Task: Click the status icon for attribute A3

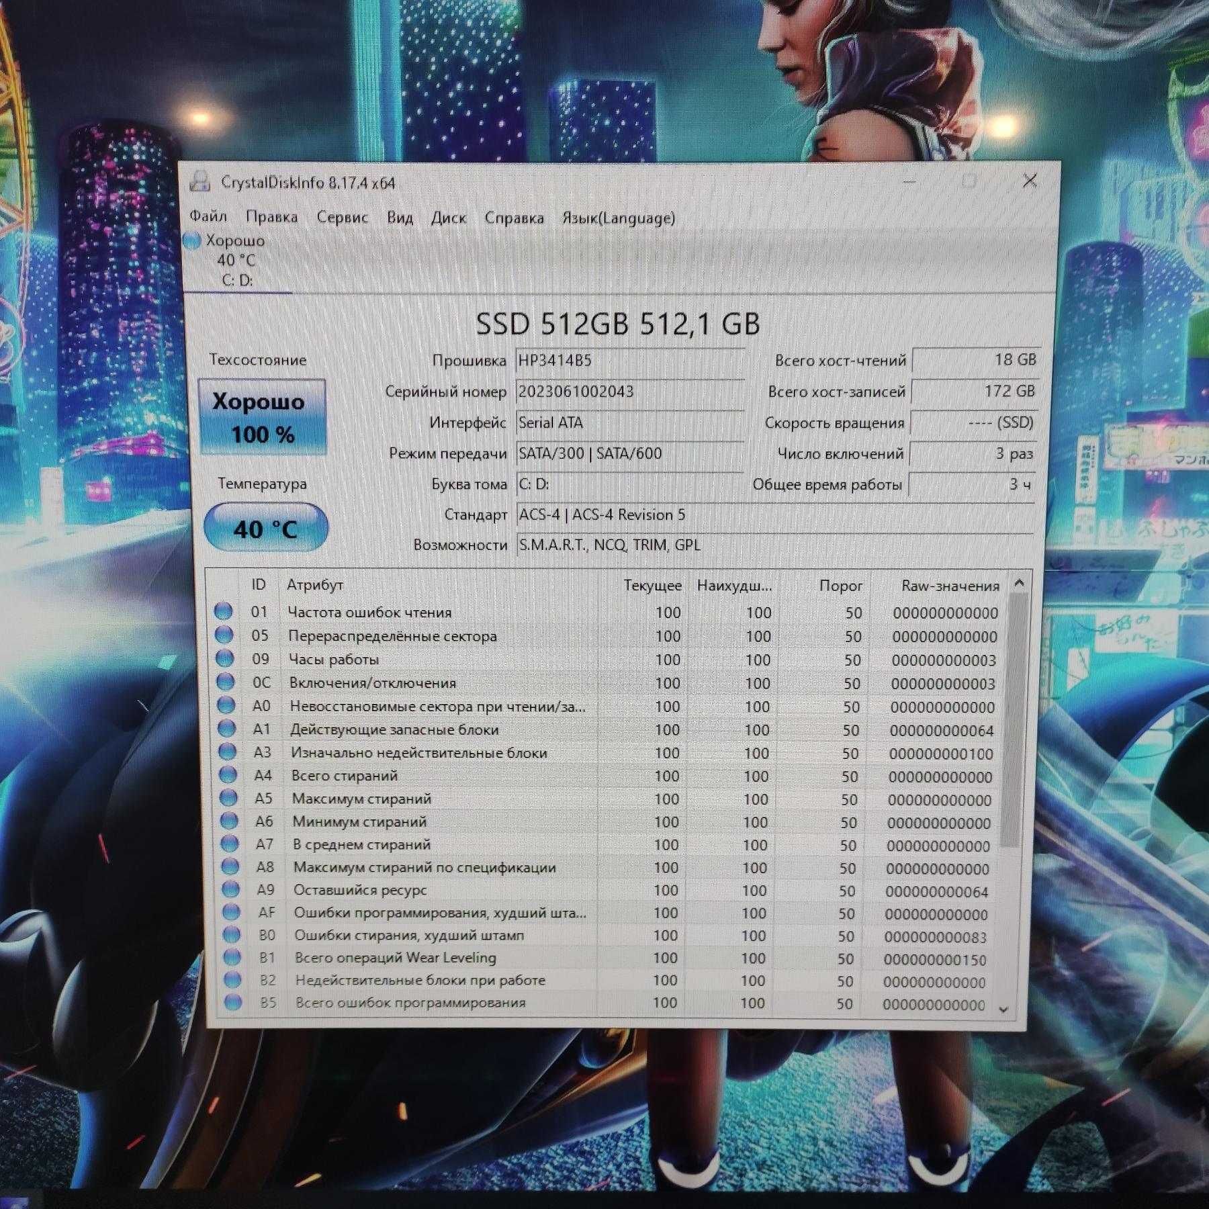Action: point(227,752)
